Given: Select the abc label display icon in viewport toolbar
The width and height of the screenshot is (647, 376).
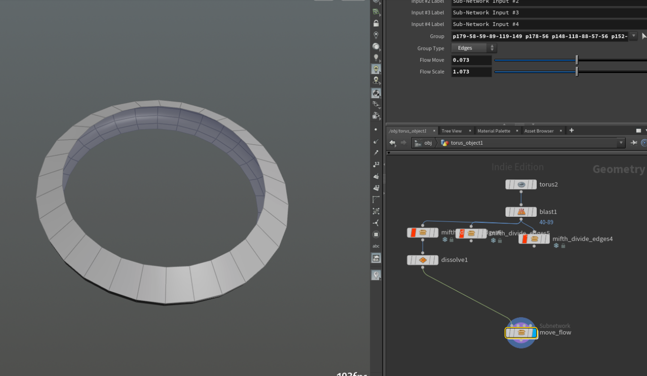Looking at the screenshot, I should point(376,246).
